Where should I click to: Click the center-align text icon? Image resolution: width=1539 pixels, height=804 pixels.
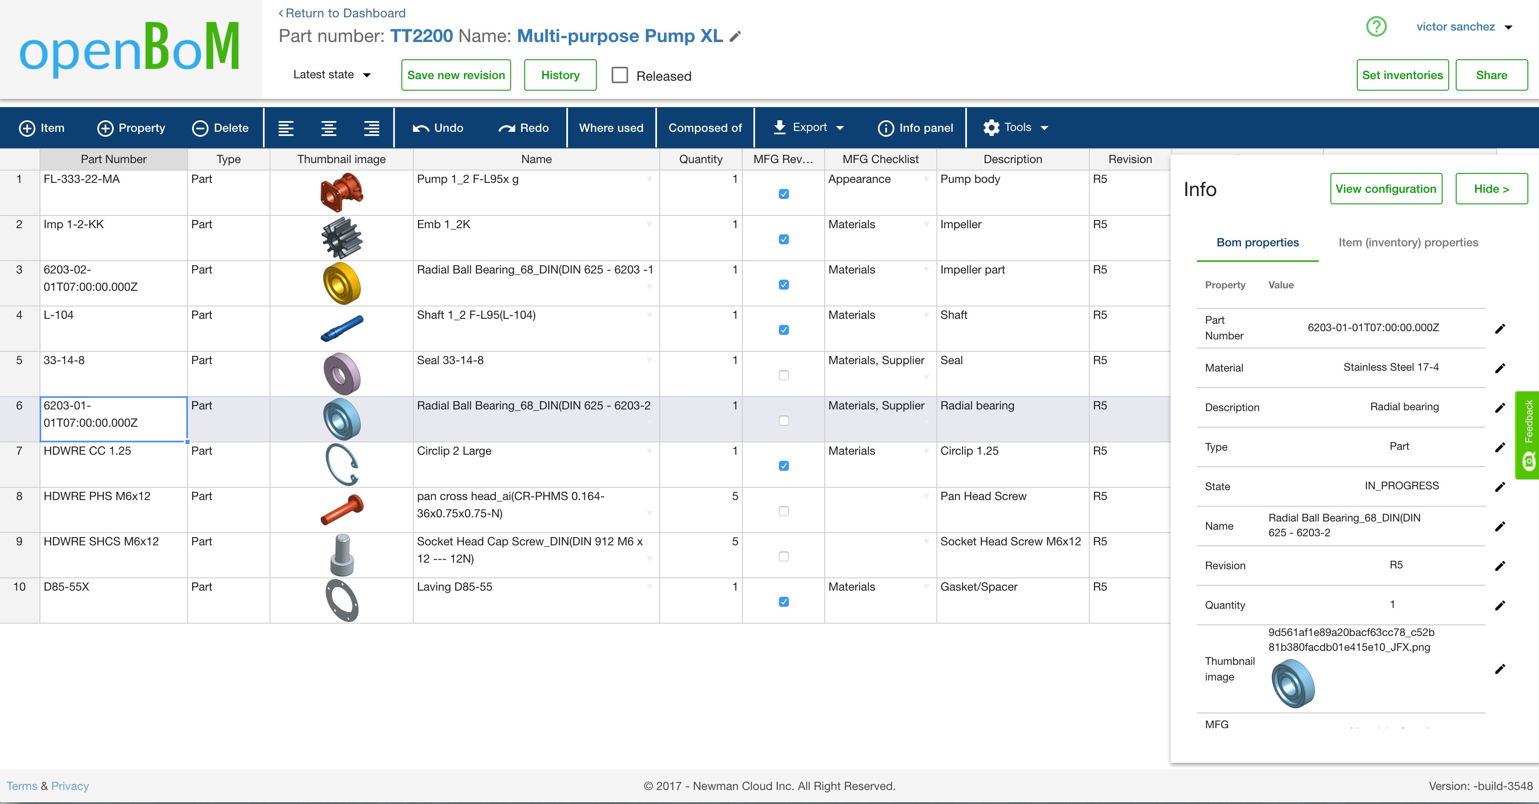[x=328, y=128]
